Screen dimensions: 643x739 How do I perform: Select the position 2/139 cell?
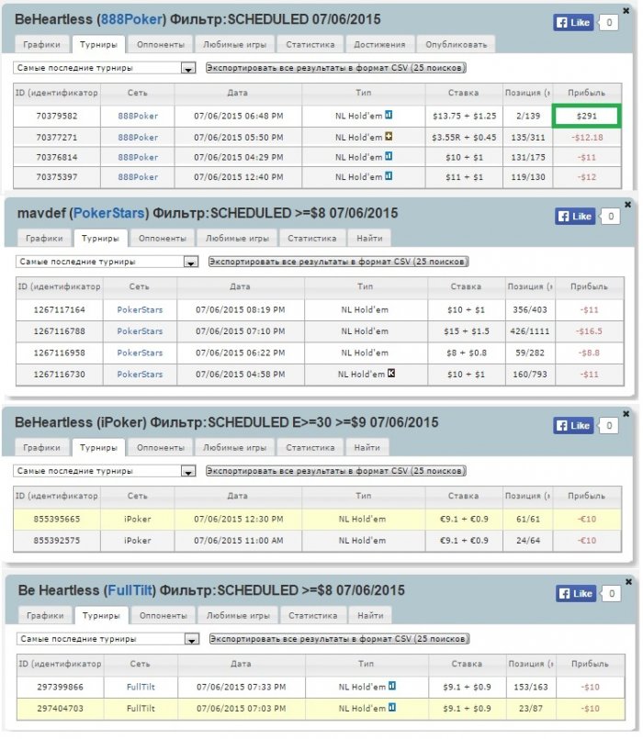pos(528,116)
